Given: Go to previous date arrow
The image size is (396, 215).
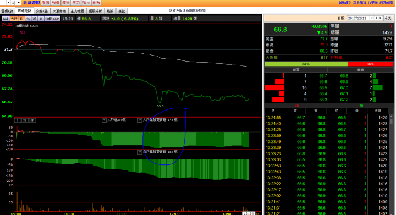Looking at the screenshot, I should pyautogui.click(x=376, y=18).
